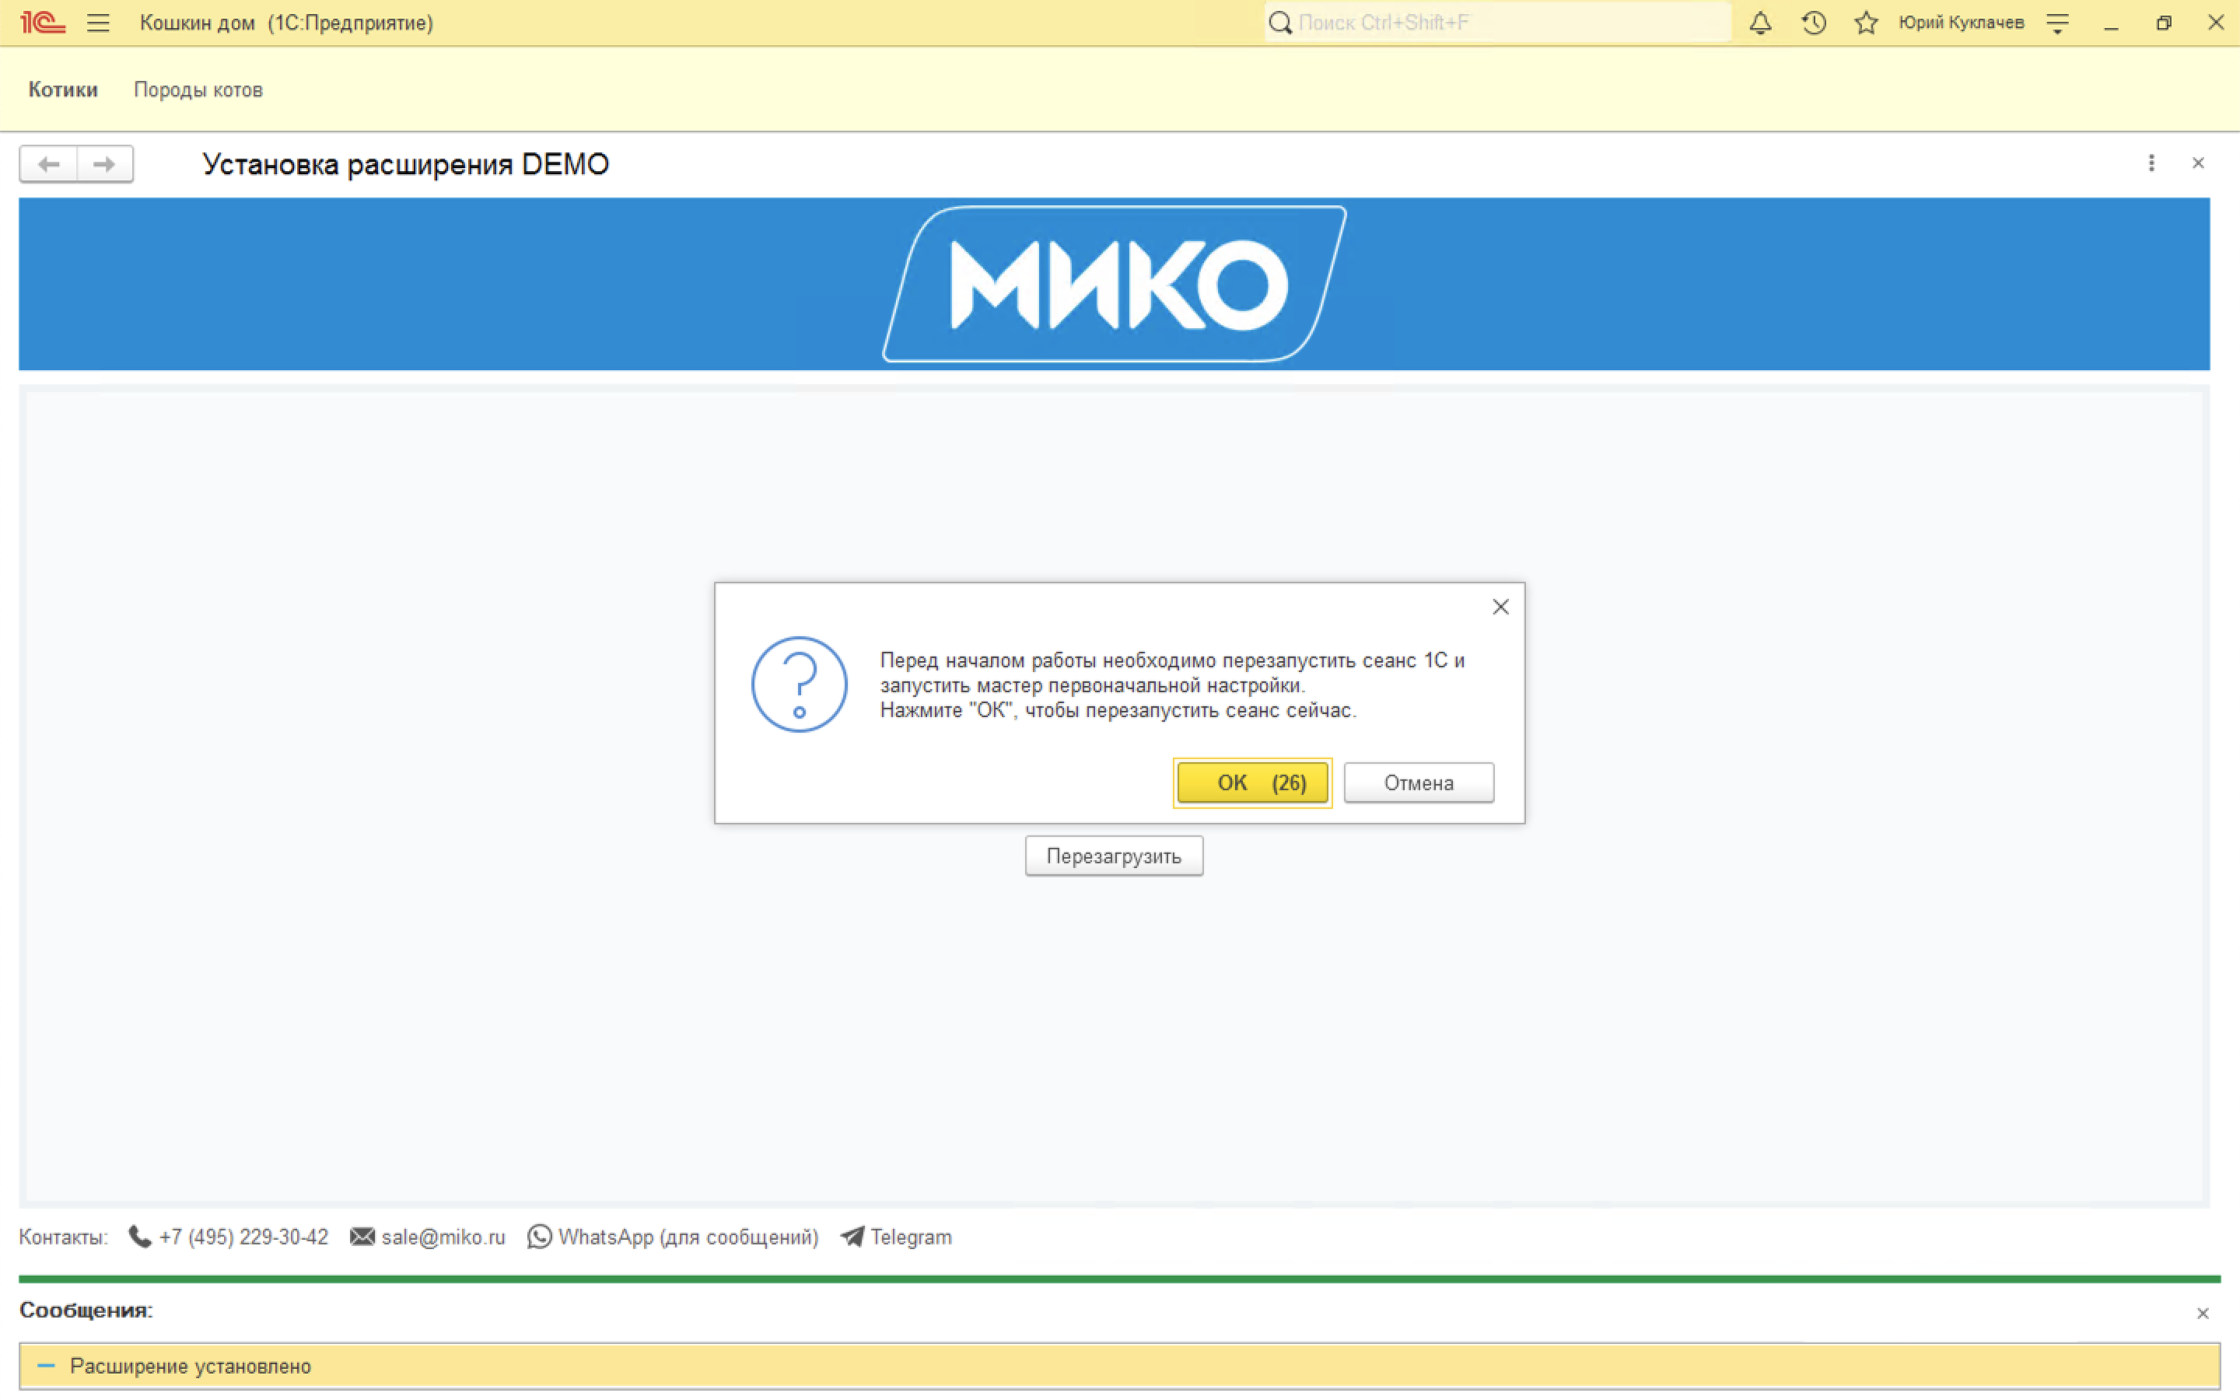Image resolution: width=2240 pixels, height=1400 pixels.
Task: Click the 1C logo icon
Action: (x=43, y=23)
